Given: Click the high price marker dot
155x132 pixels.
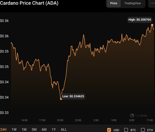Looking at the screenshot, I should pos(152,25).
